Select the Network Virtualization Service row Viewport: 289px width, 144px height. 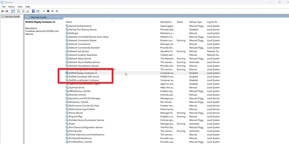(143, 66)
